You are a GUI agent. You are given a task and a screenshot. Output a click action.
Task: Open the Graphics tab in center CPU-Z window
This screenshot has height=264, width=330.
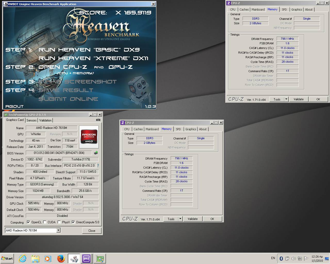pyautogui.click(x=191, y=129)
